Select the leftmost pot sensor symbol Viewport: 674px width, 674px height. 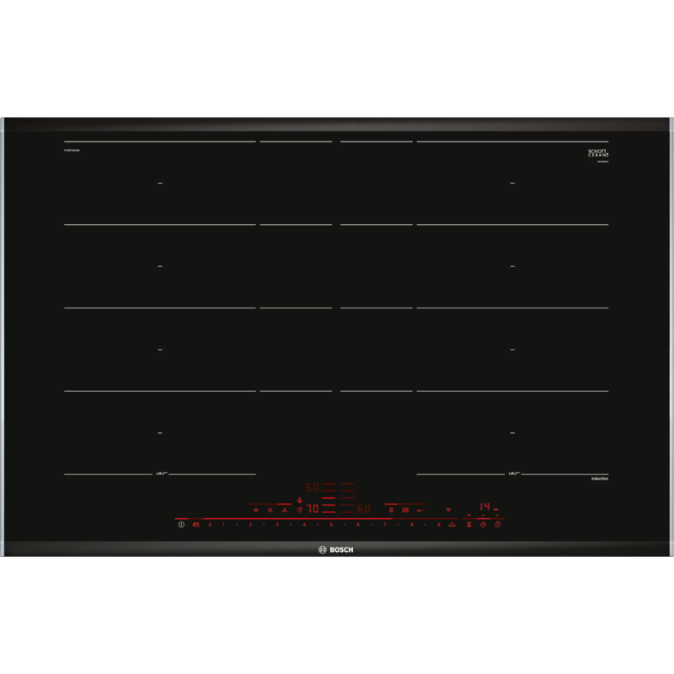click(255, 510)
